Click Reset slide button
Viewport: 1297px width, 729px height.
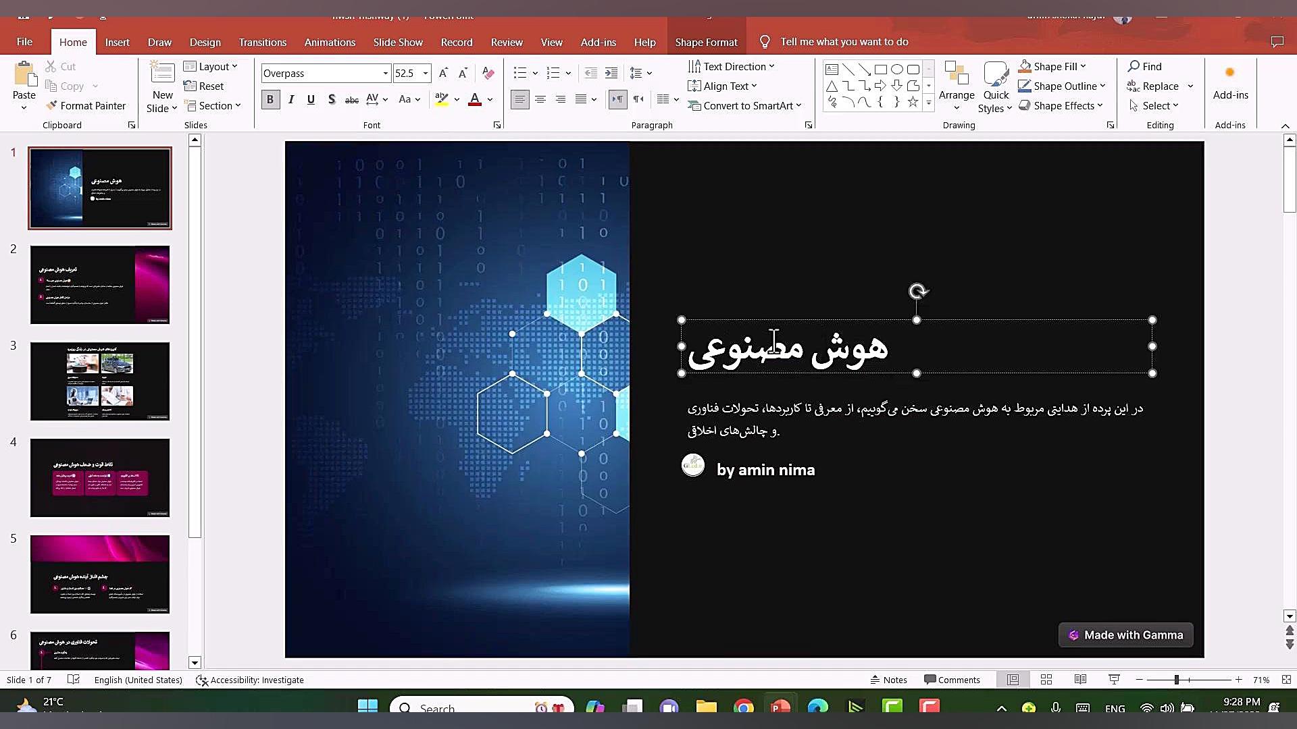[x=203, y=86]
